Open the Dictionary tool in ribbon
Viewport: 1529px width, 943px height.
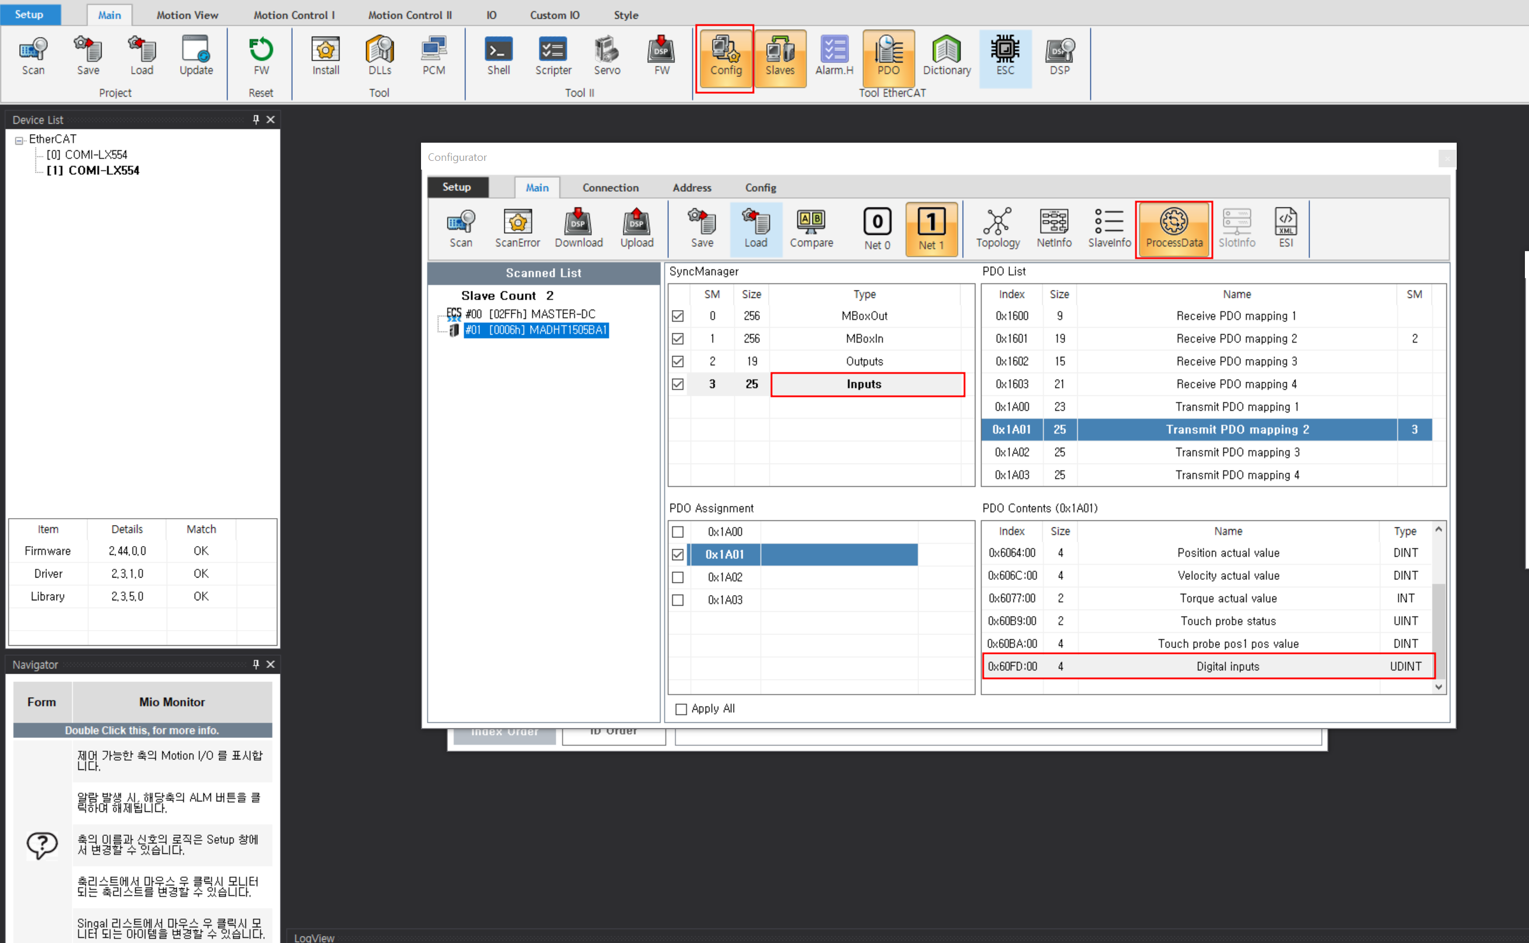tap(946, 56)
